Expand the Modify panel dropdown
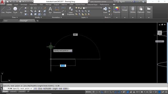 pyautogui.click(x=38, y=17)
